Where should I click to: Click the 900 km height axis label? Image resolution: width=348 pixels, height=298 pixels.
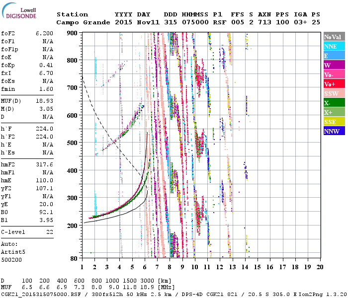(72, 33)
